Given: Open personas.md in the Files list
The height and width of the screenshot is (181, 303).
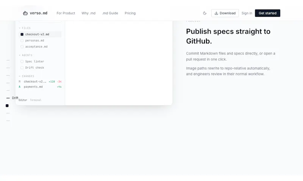Looking at the screenshot, I should click(x=34, y=40).
